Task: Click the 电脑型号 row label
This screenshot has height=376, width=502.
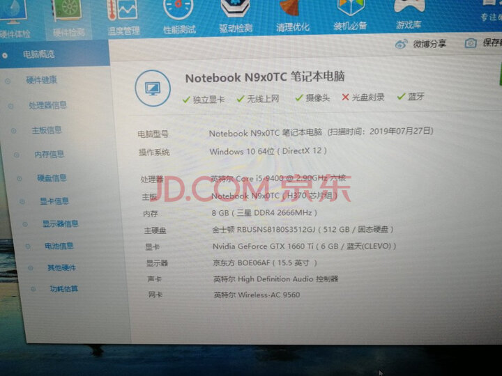Action: [153, 134]
